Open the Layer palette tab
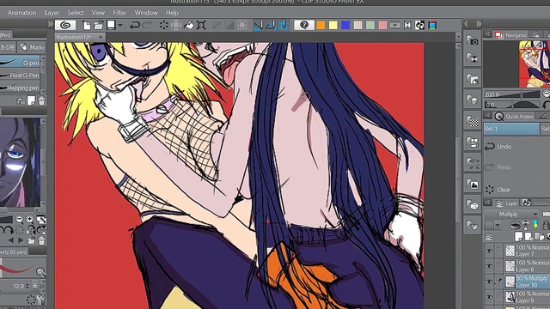 [507, 203]
